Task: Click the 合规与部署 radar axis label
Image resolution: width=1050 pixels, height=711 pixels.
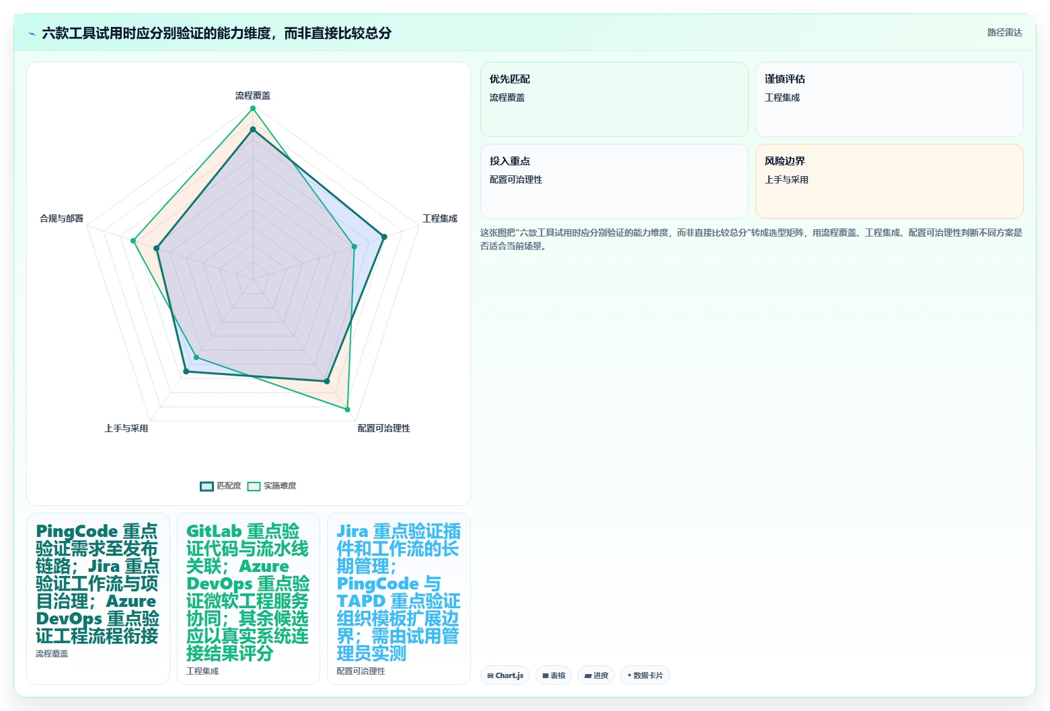Action: (62, 218)
